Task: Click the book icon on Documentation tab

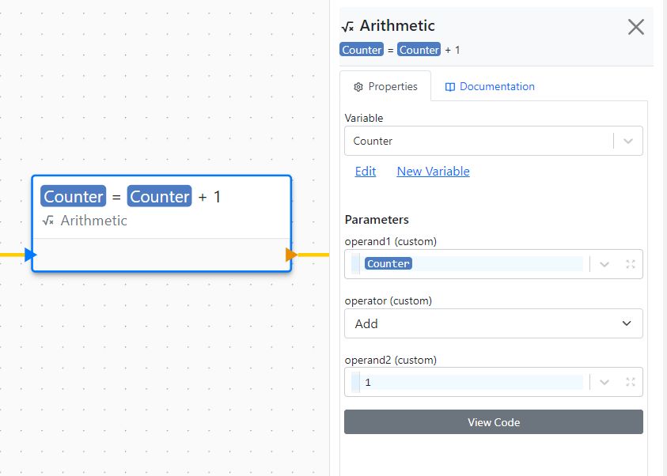Action: pos(450,87)
